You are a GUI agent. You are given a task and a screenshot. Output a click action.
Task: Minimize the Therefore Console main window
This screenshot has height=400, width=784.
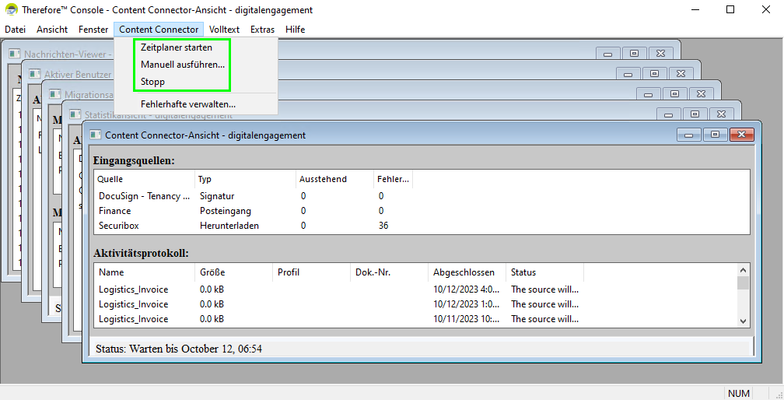[x=695, y=9]
